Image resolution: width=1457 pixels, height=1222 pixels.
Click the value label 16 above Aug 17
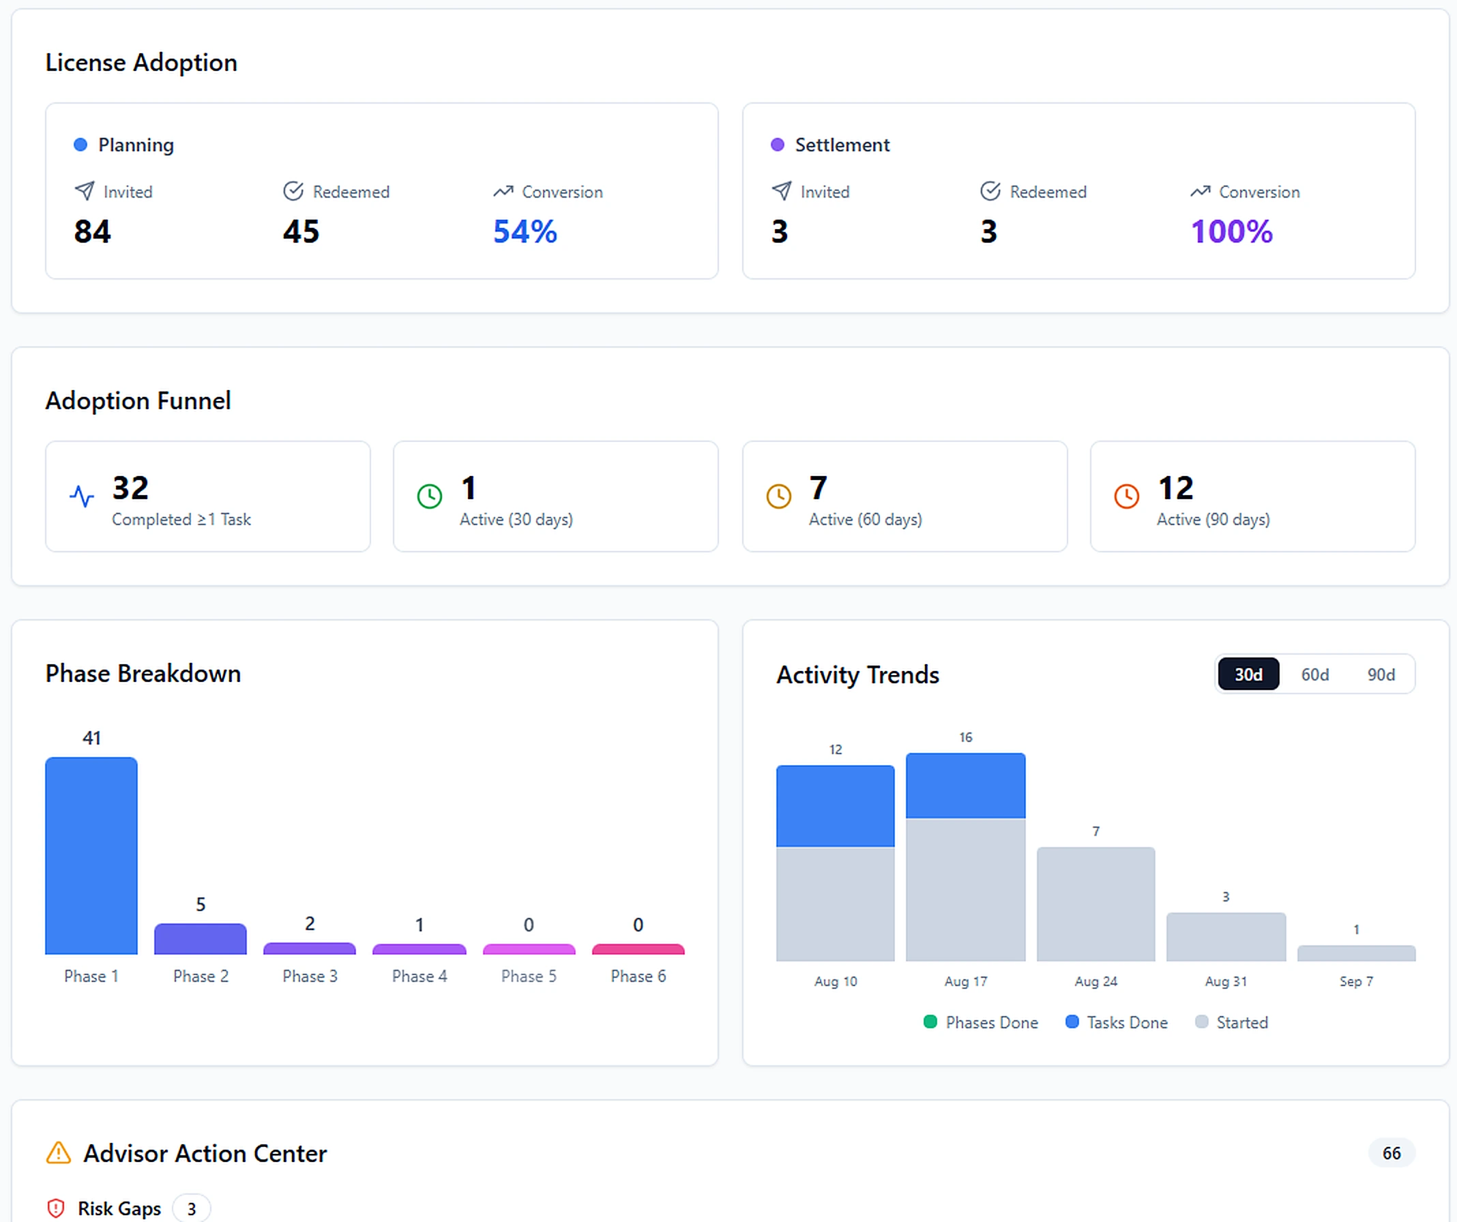(965, 737)
